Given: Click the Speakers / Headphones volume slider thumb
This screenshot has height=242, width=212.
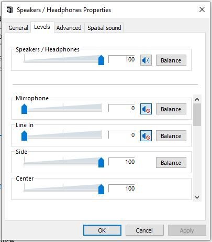Looking at the screenshot, I should (101, 60).
